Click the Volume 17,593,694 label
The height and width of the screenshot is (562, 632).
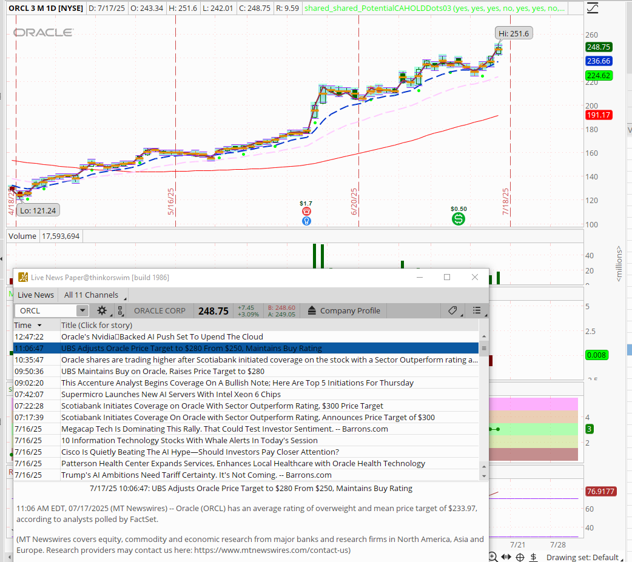pyautogui.click(x=44, y=236)
